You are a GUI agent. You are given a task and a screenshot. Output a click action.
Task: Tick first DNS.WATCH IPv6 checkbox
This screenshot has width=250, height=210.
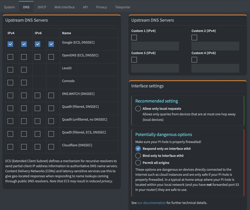(x=37, y=95)
